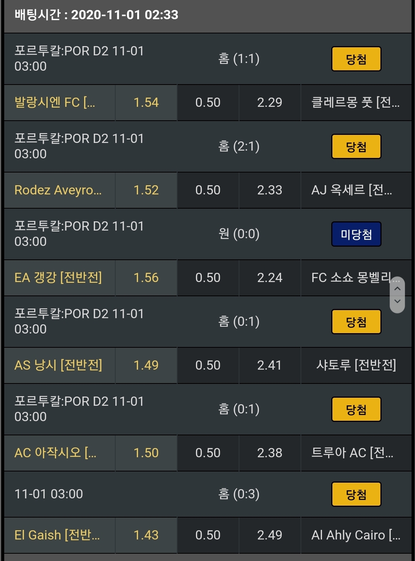Select the El Gaish team cell
415x561 pixels.
coord(60,535)
